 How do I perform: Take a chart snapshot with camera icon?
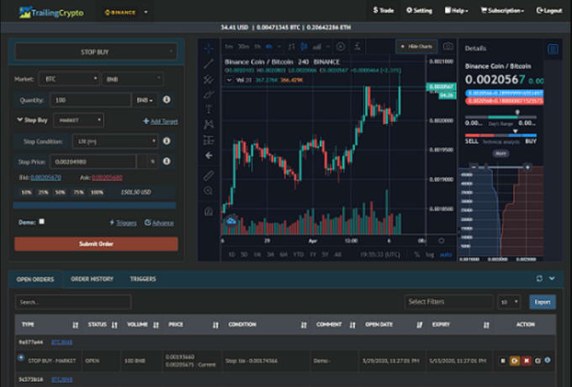448,46
